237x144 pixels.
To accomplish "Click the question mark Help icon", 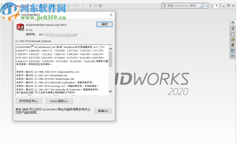I will coord(216,6).
